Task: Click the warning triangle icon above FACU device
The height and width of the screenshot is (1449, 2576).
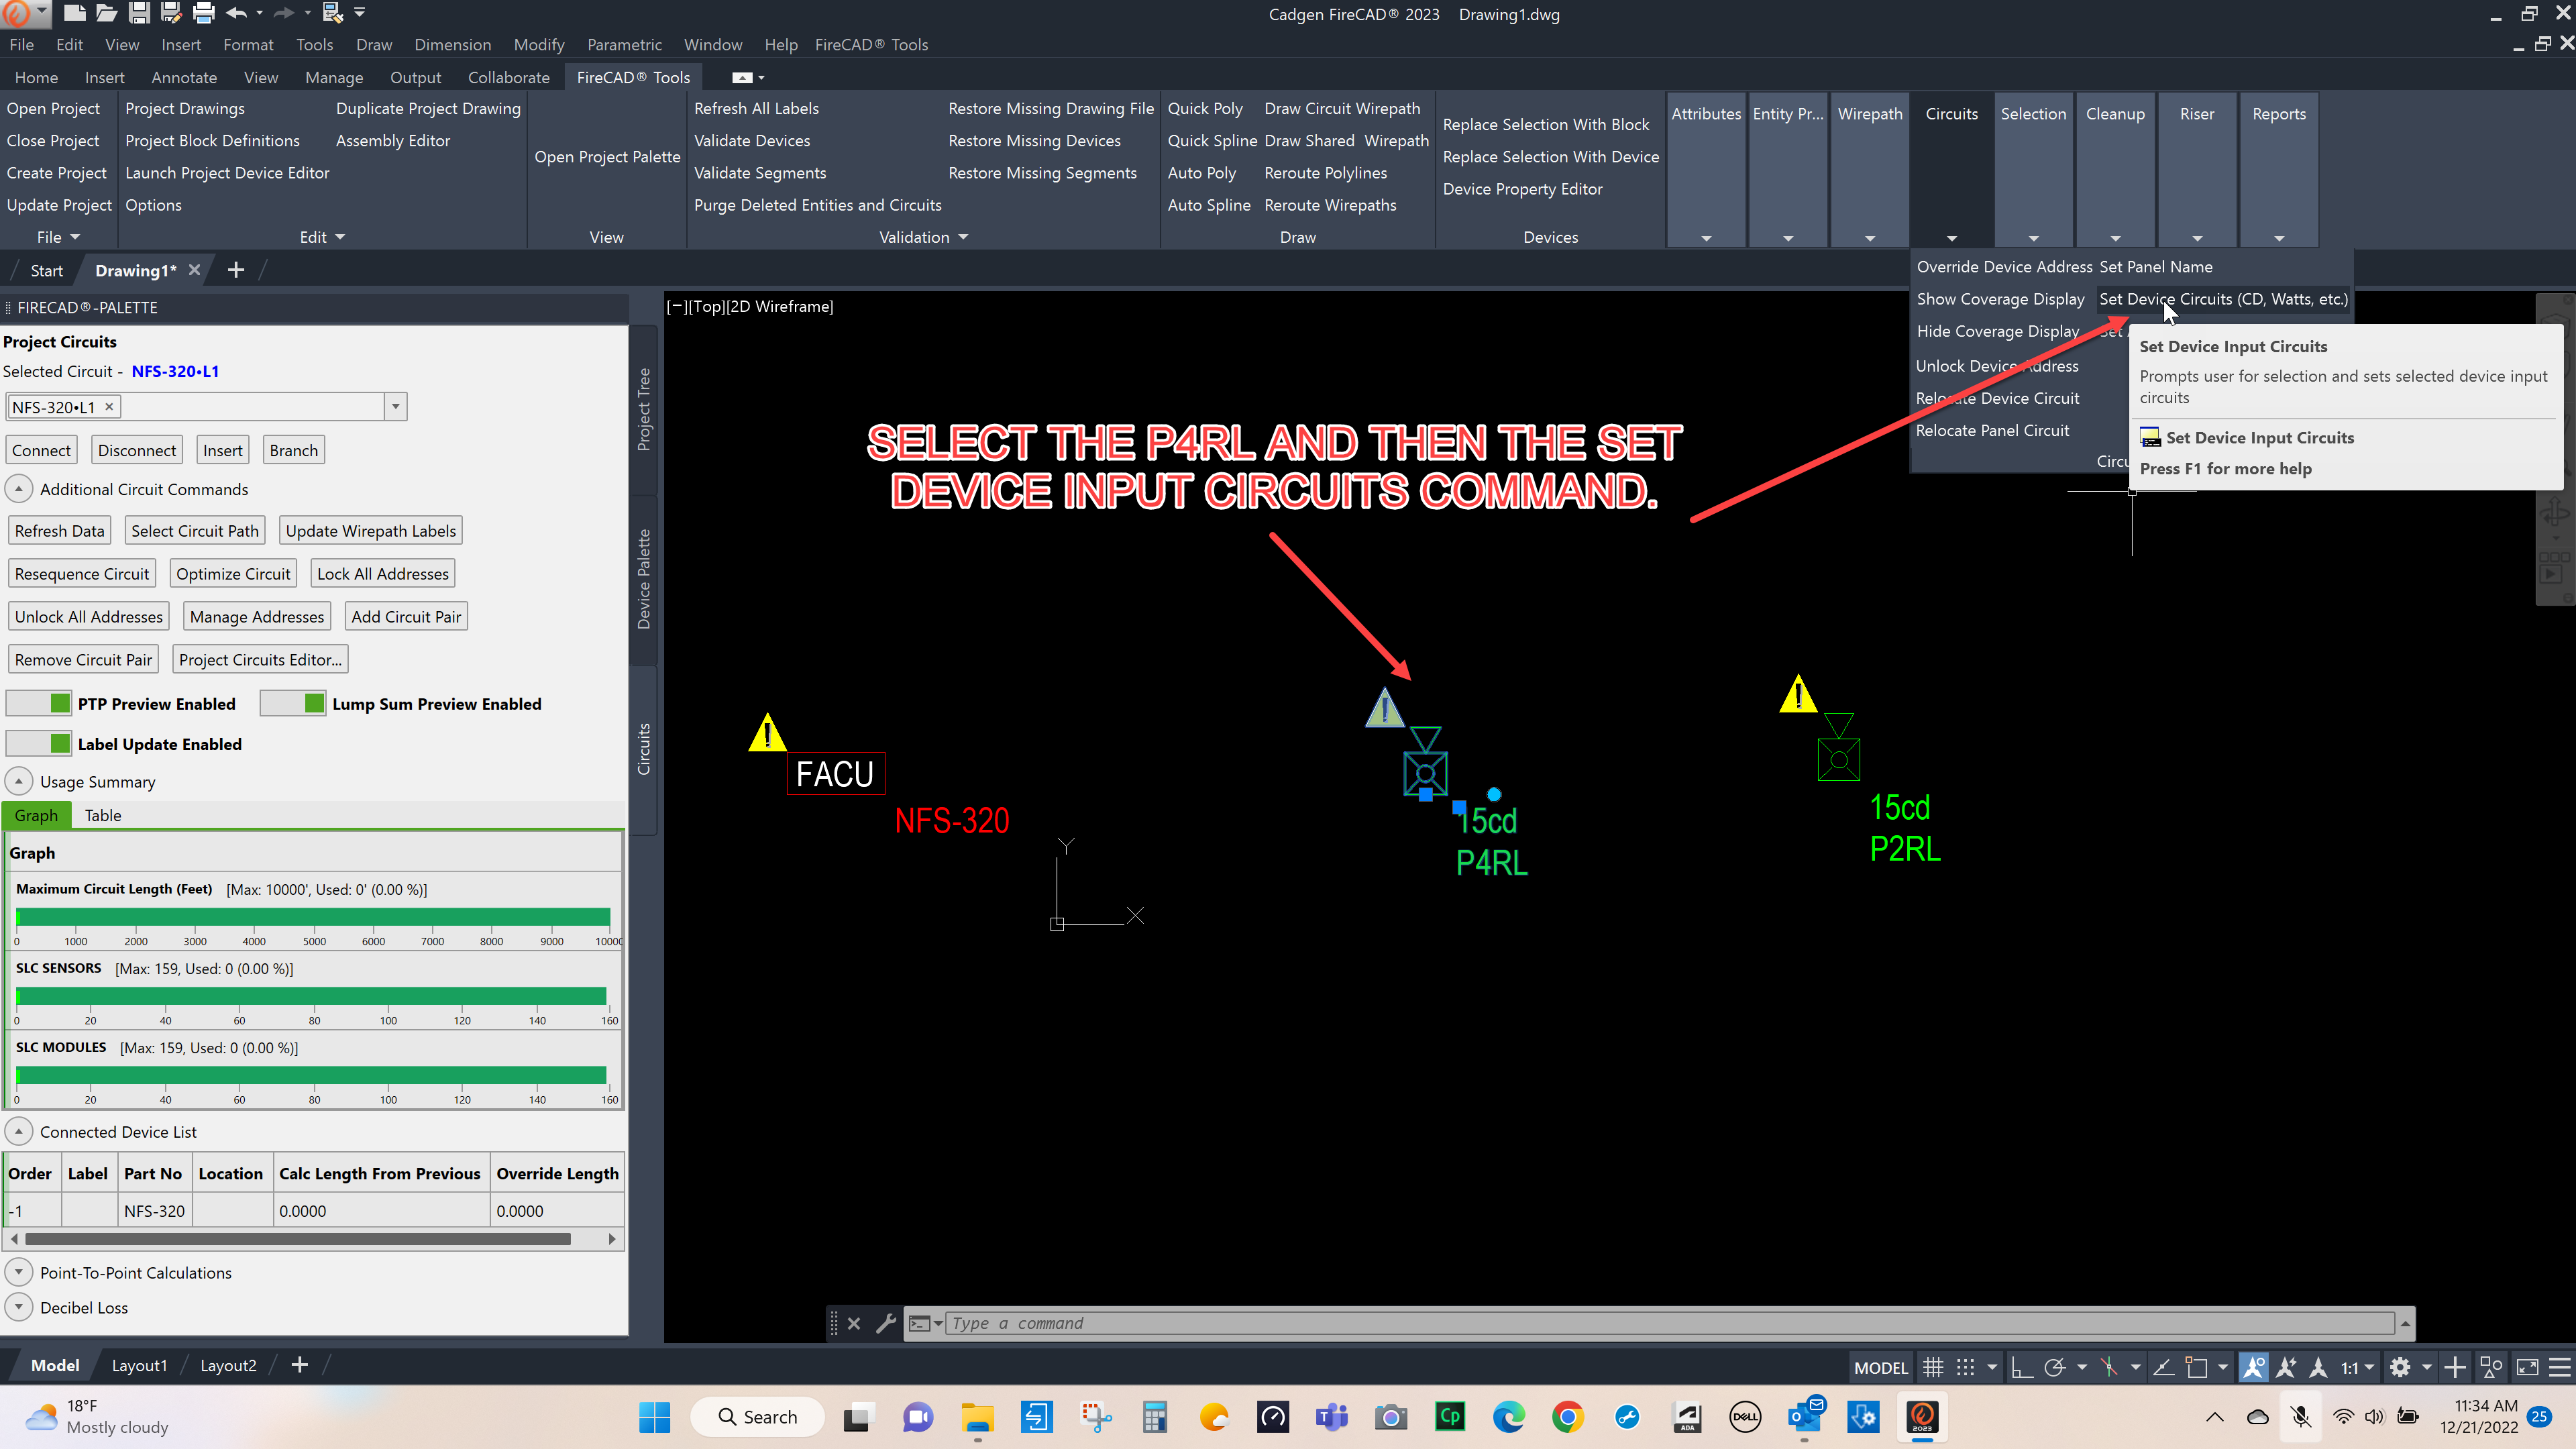Action: [767, 733]
